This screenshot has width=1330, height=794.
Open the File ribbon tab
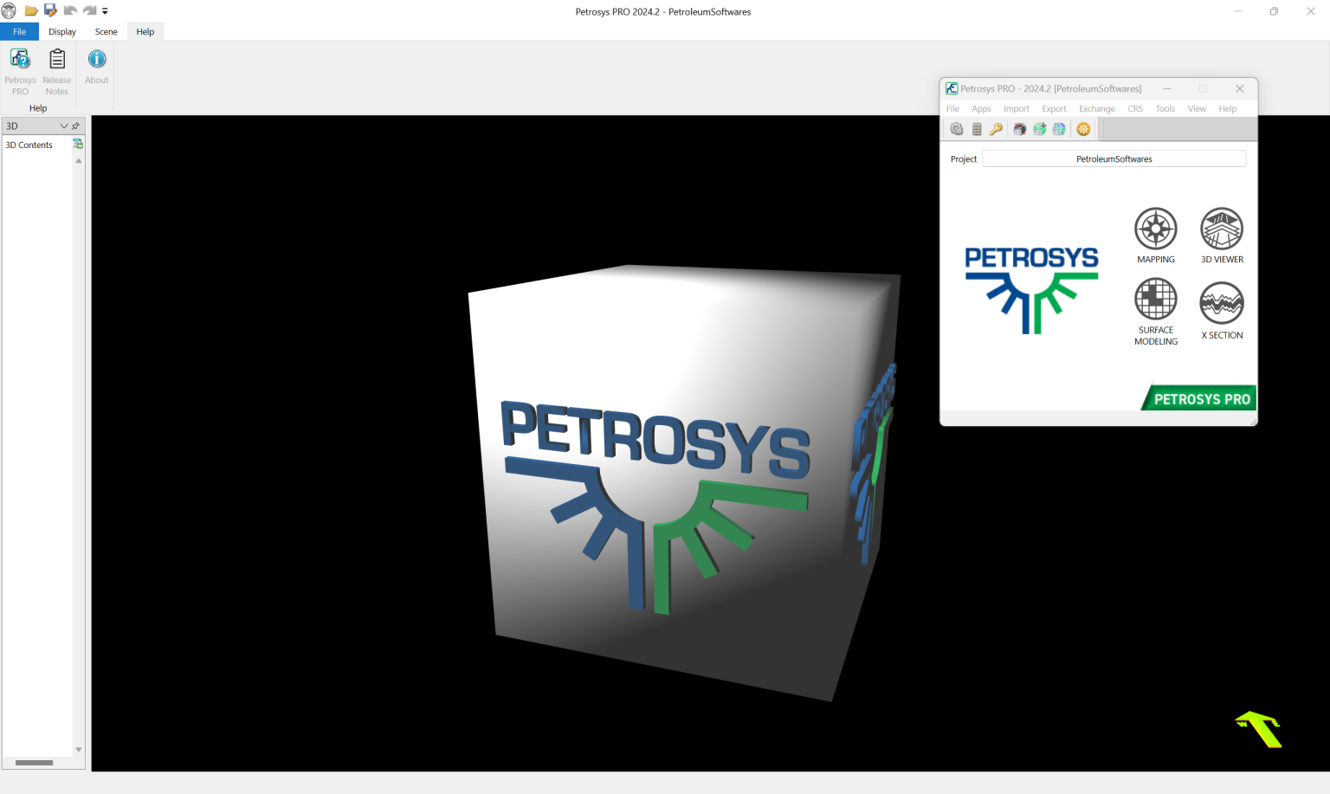19,32
